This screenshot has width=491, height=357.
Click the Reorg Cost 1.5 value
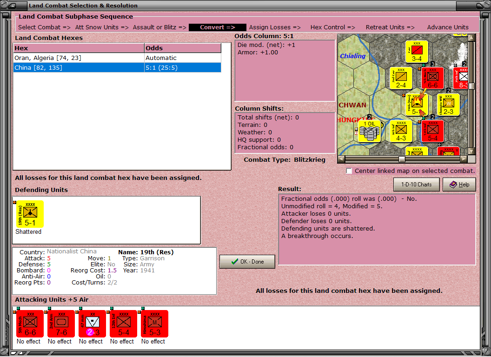112,270
